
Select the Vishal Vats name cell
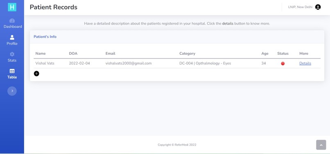[x=45, y=63]
